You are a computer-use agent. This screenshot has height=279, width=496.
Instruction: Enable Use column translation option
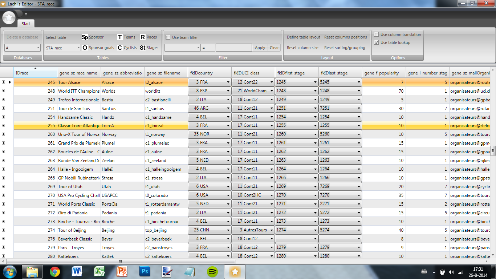tap(377, 35)
